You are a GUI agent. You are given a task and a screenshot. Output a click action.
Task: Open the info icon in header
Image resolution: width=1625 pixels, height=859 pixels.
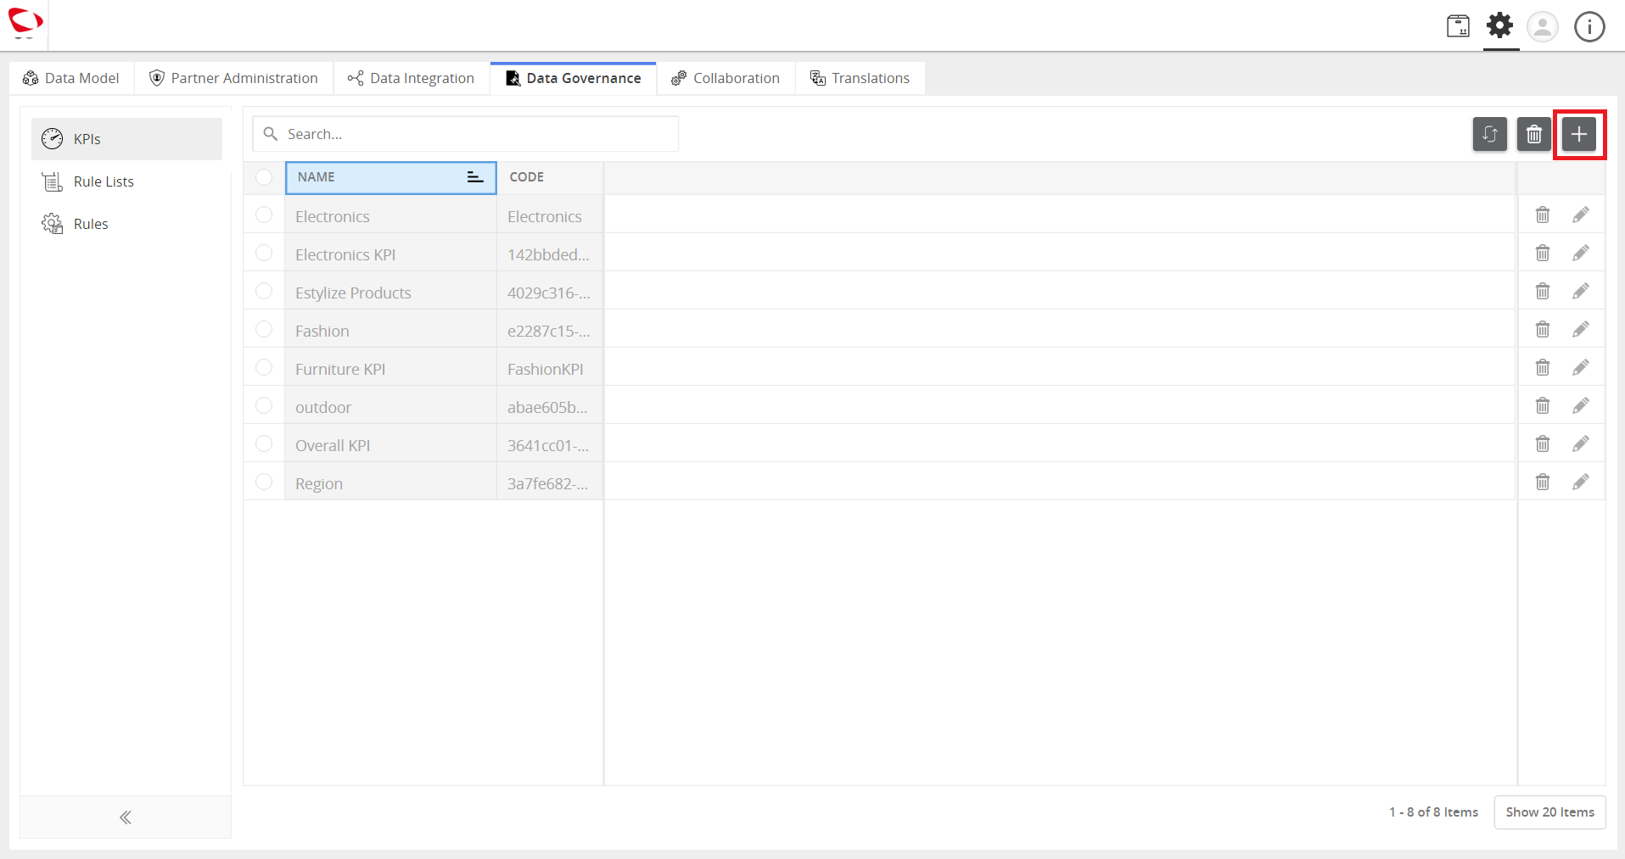pos(1589,26)
